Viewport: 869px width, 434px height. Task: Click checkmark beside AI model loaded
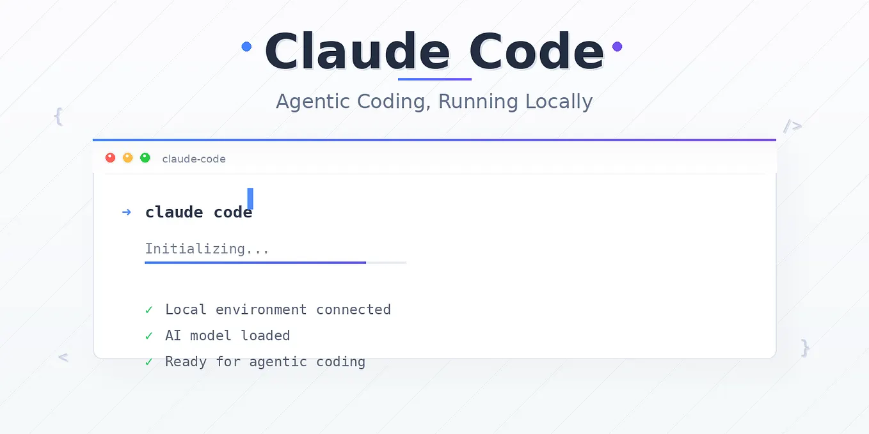coord(149,336)
